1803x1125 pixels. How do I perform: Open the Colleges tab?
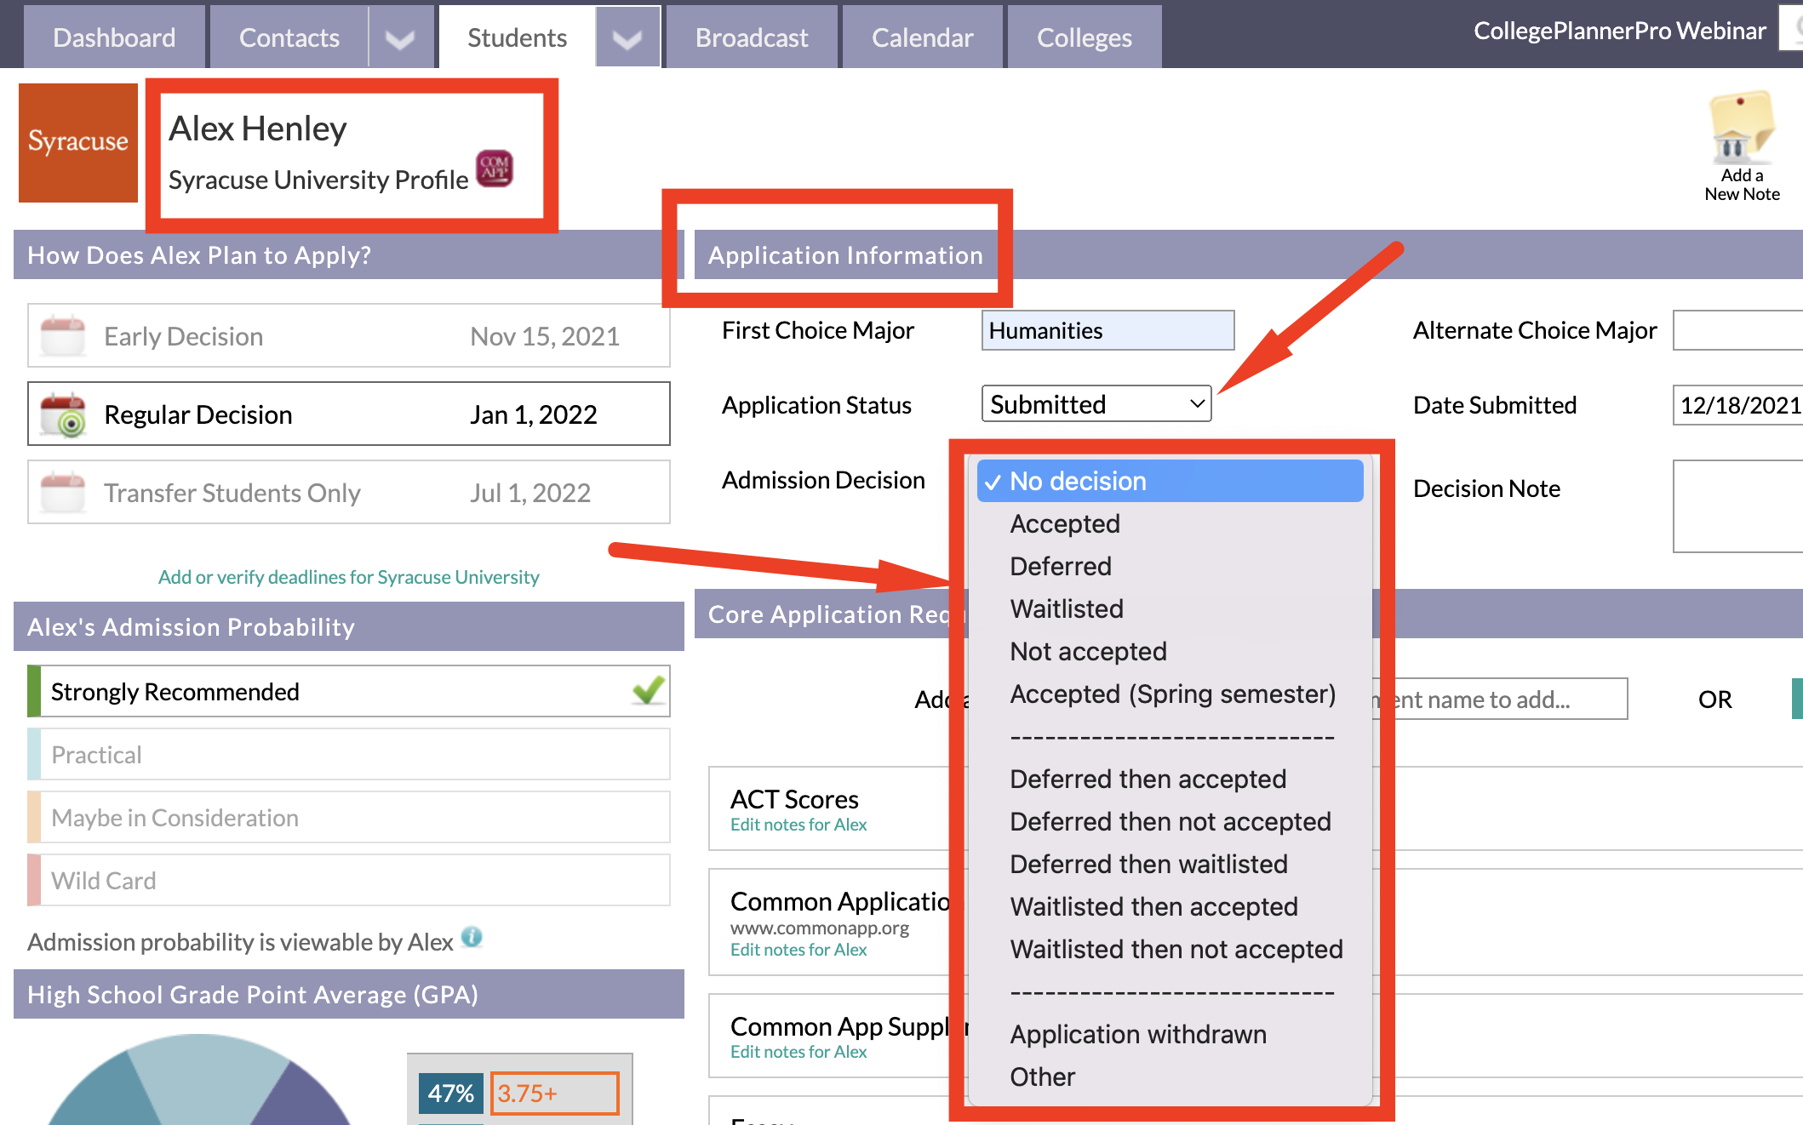pos(1085,37)
